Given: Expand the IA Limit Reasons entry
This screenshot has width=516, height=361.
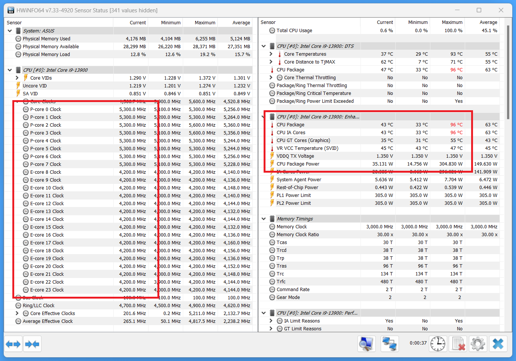Looking at the screenshot, I should [271, 321].
